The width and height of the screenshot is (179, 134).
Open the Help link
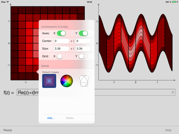tap(168, 130)
